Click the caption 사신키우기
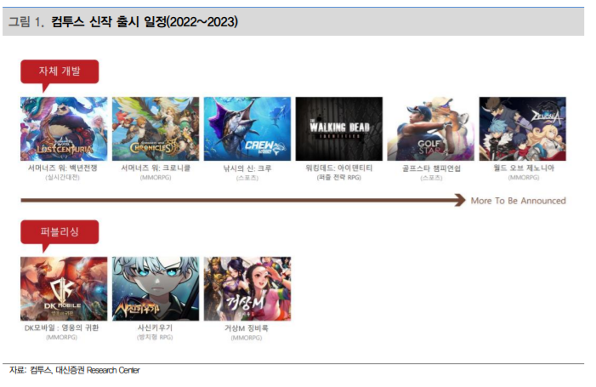This screenshot has width=596, height=387. (155, 327)
